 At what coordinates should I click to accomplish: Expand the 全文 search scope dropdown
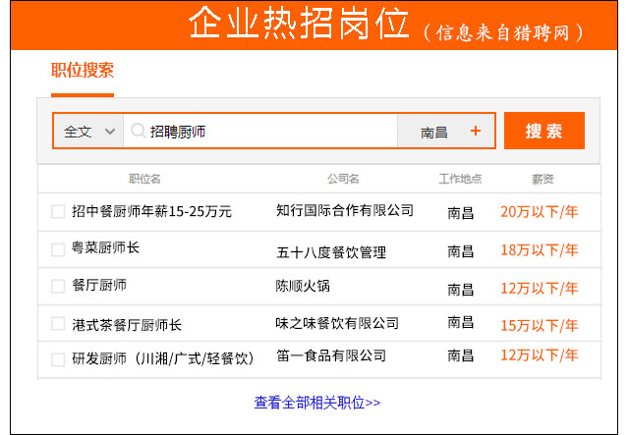tap(88, 131)
